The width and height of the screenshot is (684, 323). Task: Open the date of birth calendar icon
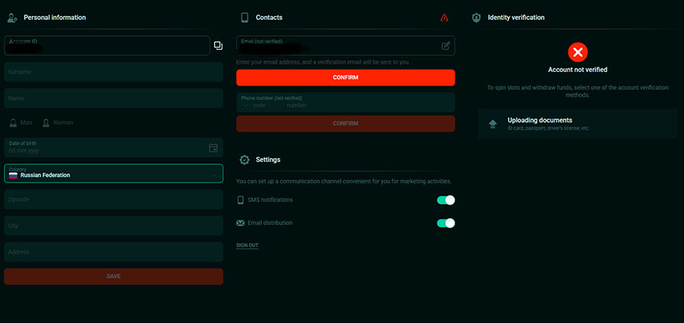pyautogui.click(x=213, y=147)
